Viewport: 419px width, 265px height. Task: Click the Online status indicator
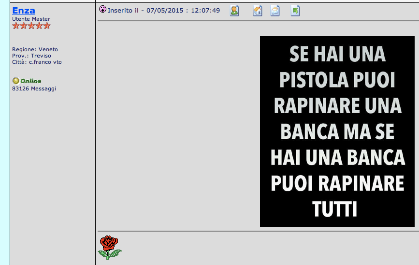pyautogui.click(x=27, y=81)
